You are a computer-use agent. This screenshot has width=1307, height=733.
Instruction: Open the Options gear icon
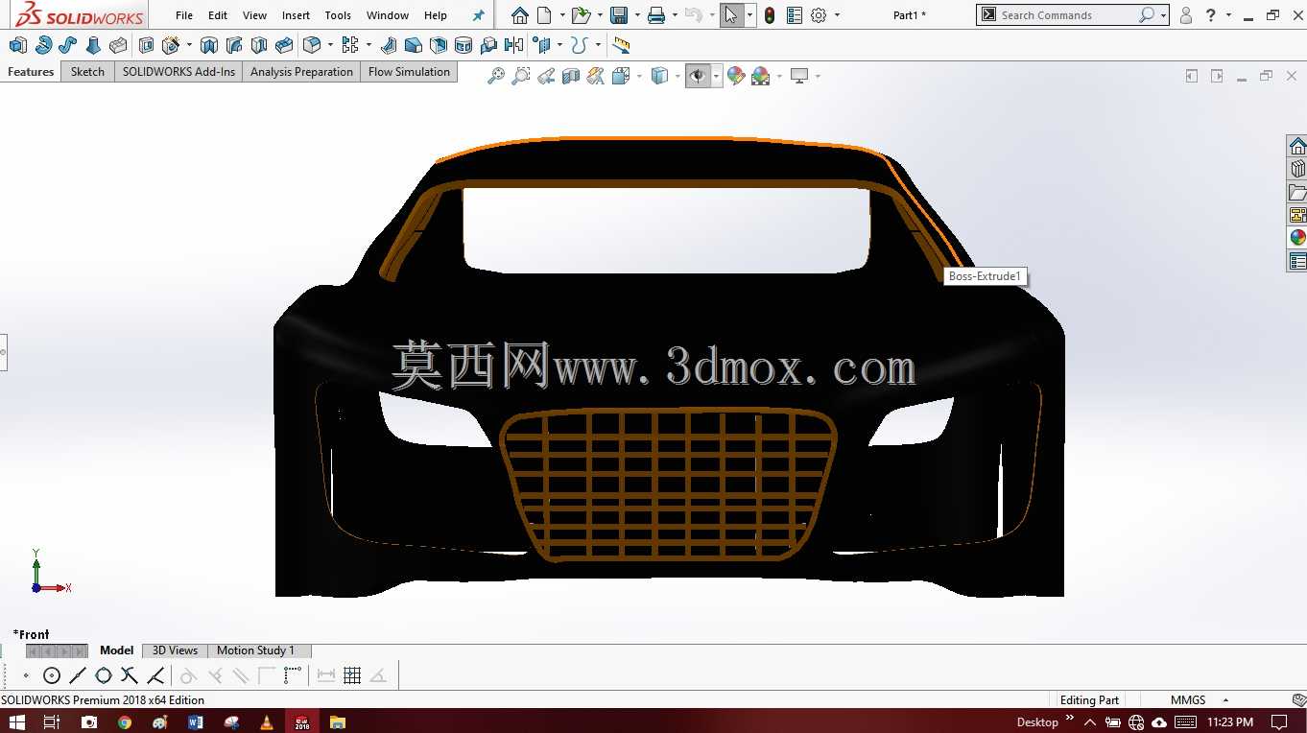pyautogui.click(x=819, y=15)
